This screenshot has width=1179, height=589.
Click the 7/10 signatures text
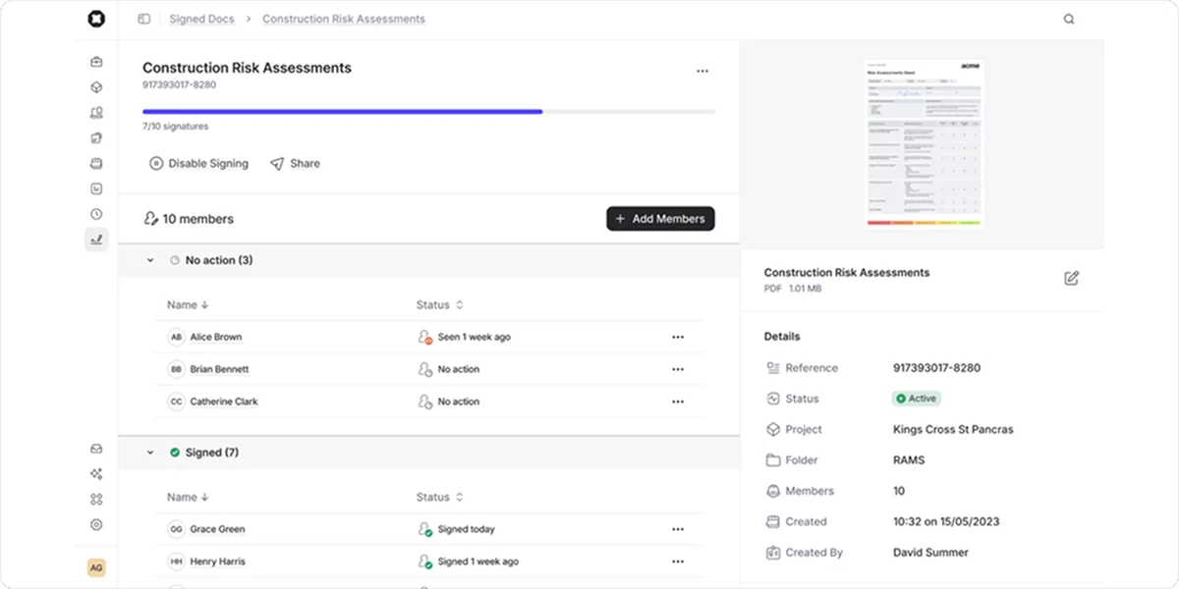(x=175, y=127)
